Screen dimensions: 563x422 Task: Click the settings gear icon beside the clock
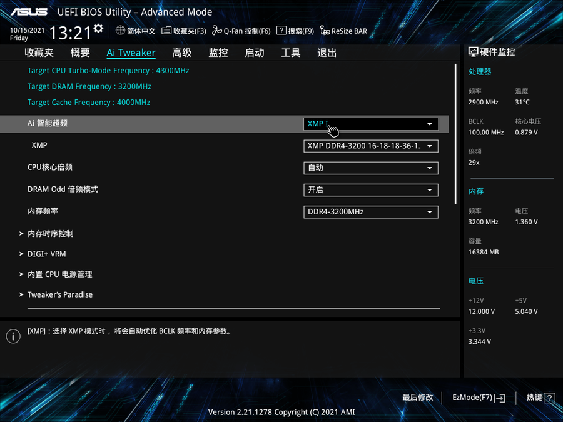pos(98,29)
